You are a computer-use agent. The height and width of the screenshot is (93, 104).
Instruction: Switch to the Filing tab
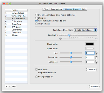[x=46, y=9]
